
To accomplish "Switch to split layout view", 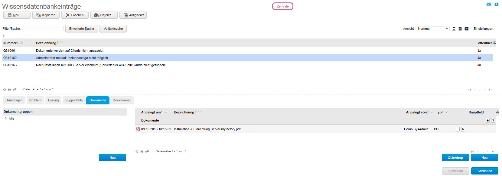I will point(460,29).
